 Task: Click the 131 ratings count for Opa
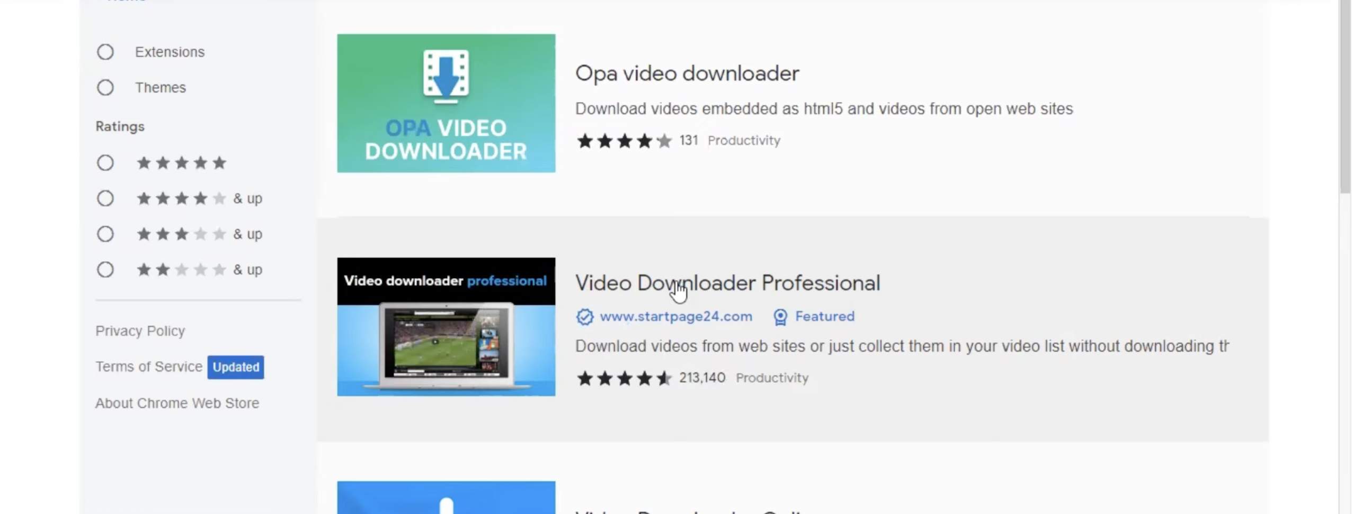[689, 141]
